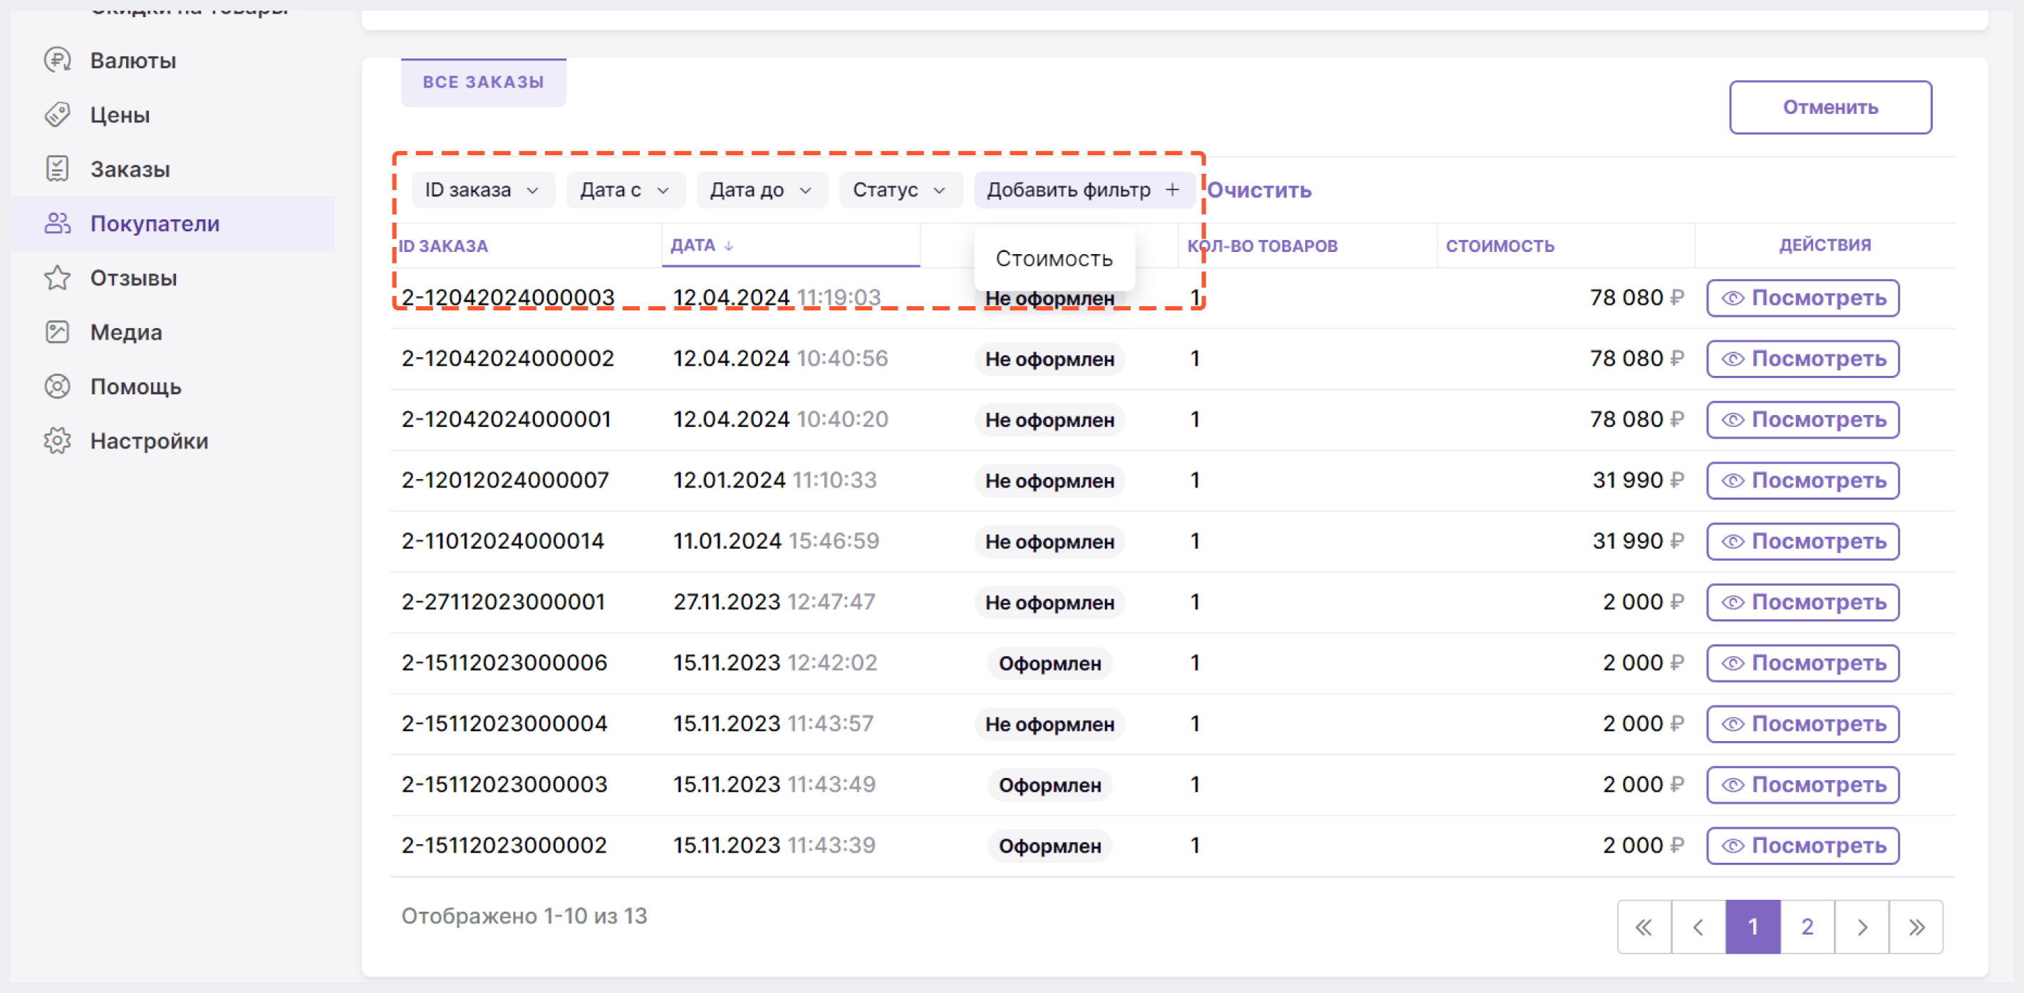Click the Настройки gear icon
The image size is (2024, 993).
58,441
